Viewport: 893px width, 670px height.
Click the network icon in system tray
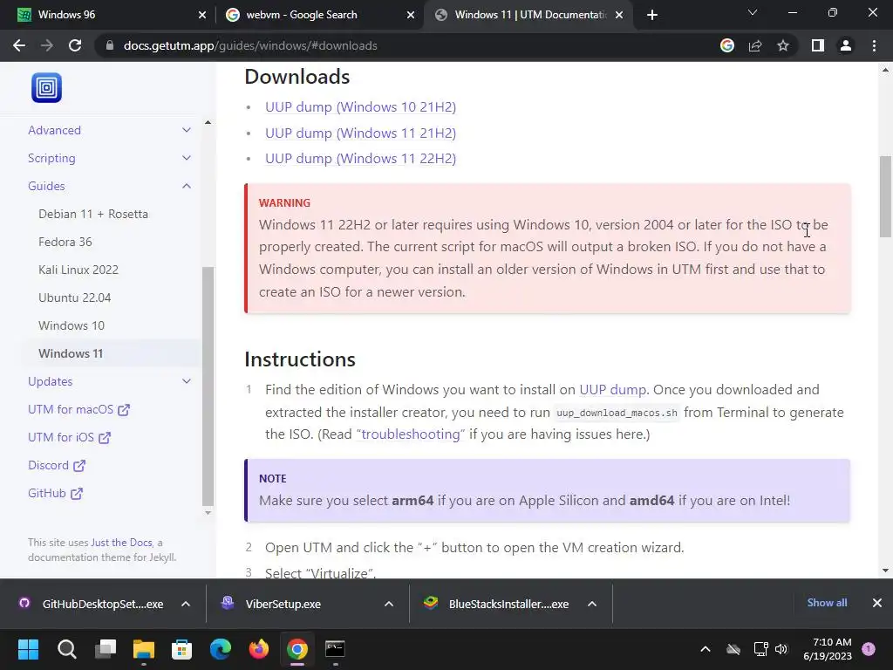point(760,649)
